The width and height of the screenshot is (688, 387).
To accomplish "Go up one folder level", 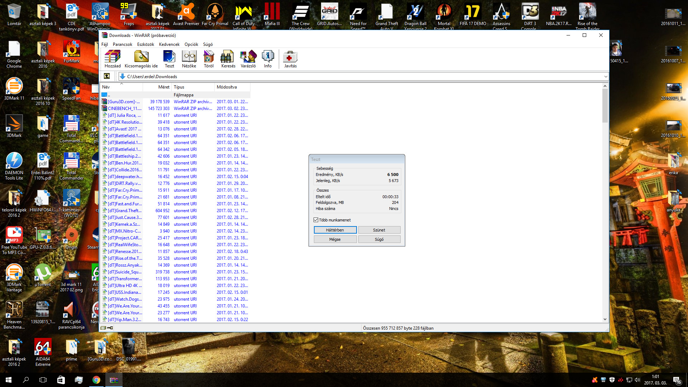I will pyautogui.click(x=107, y=76).
